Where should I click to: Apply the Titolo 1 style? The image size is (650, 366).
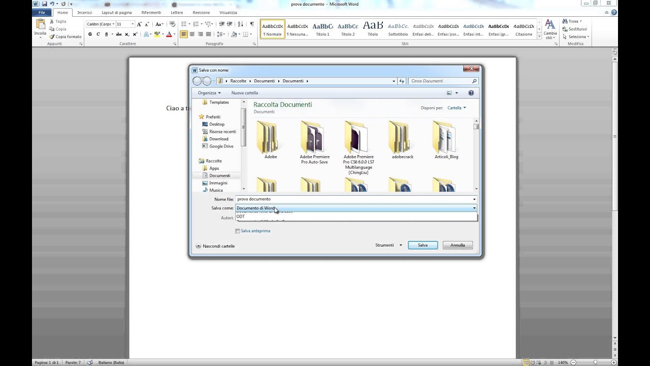(322, 29)
